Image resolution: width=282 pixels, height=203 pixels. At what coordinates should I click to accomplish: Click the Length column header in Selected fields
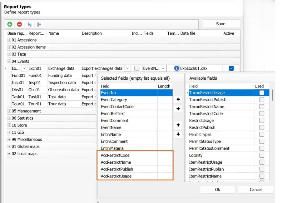pos(164,86)
